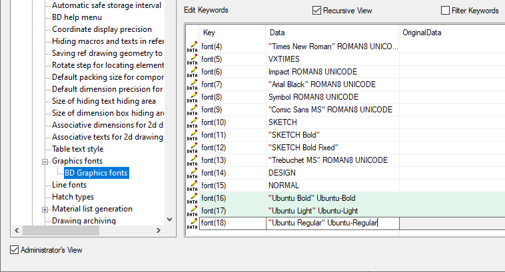The width and height of the screenshot is (505, 272).
Task: Expand the Material list generation node
Action: [45, 209]
